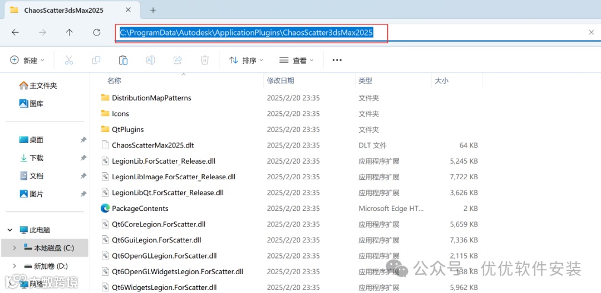This screenshot has height=293, width=601.
Task: Unpin 桌面 via its pin icon
Action: [x=83, y=140]
